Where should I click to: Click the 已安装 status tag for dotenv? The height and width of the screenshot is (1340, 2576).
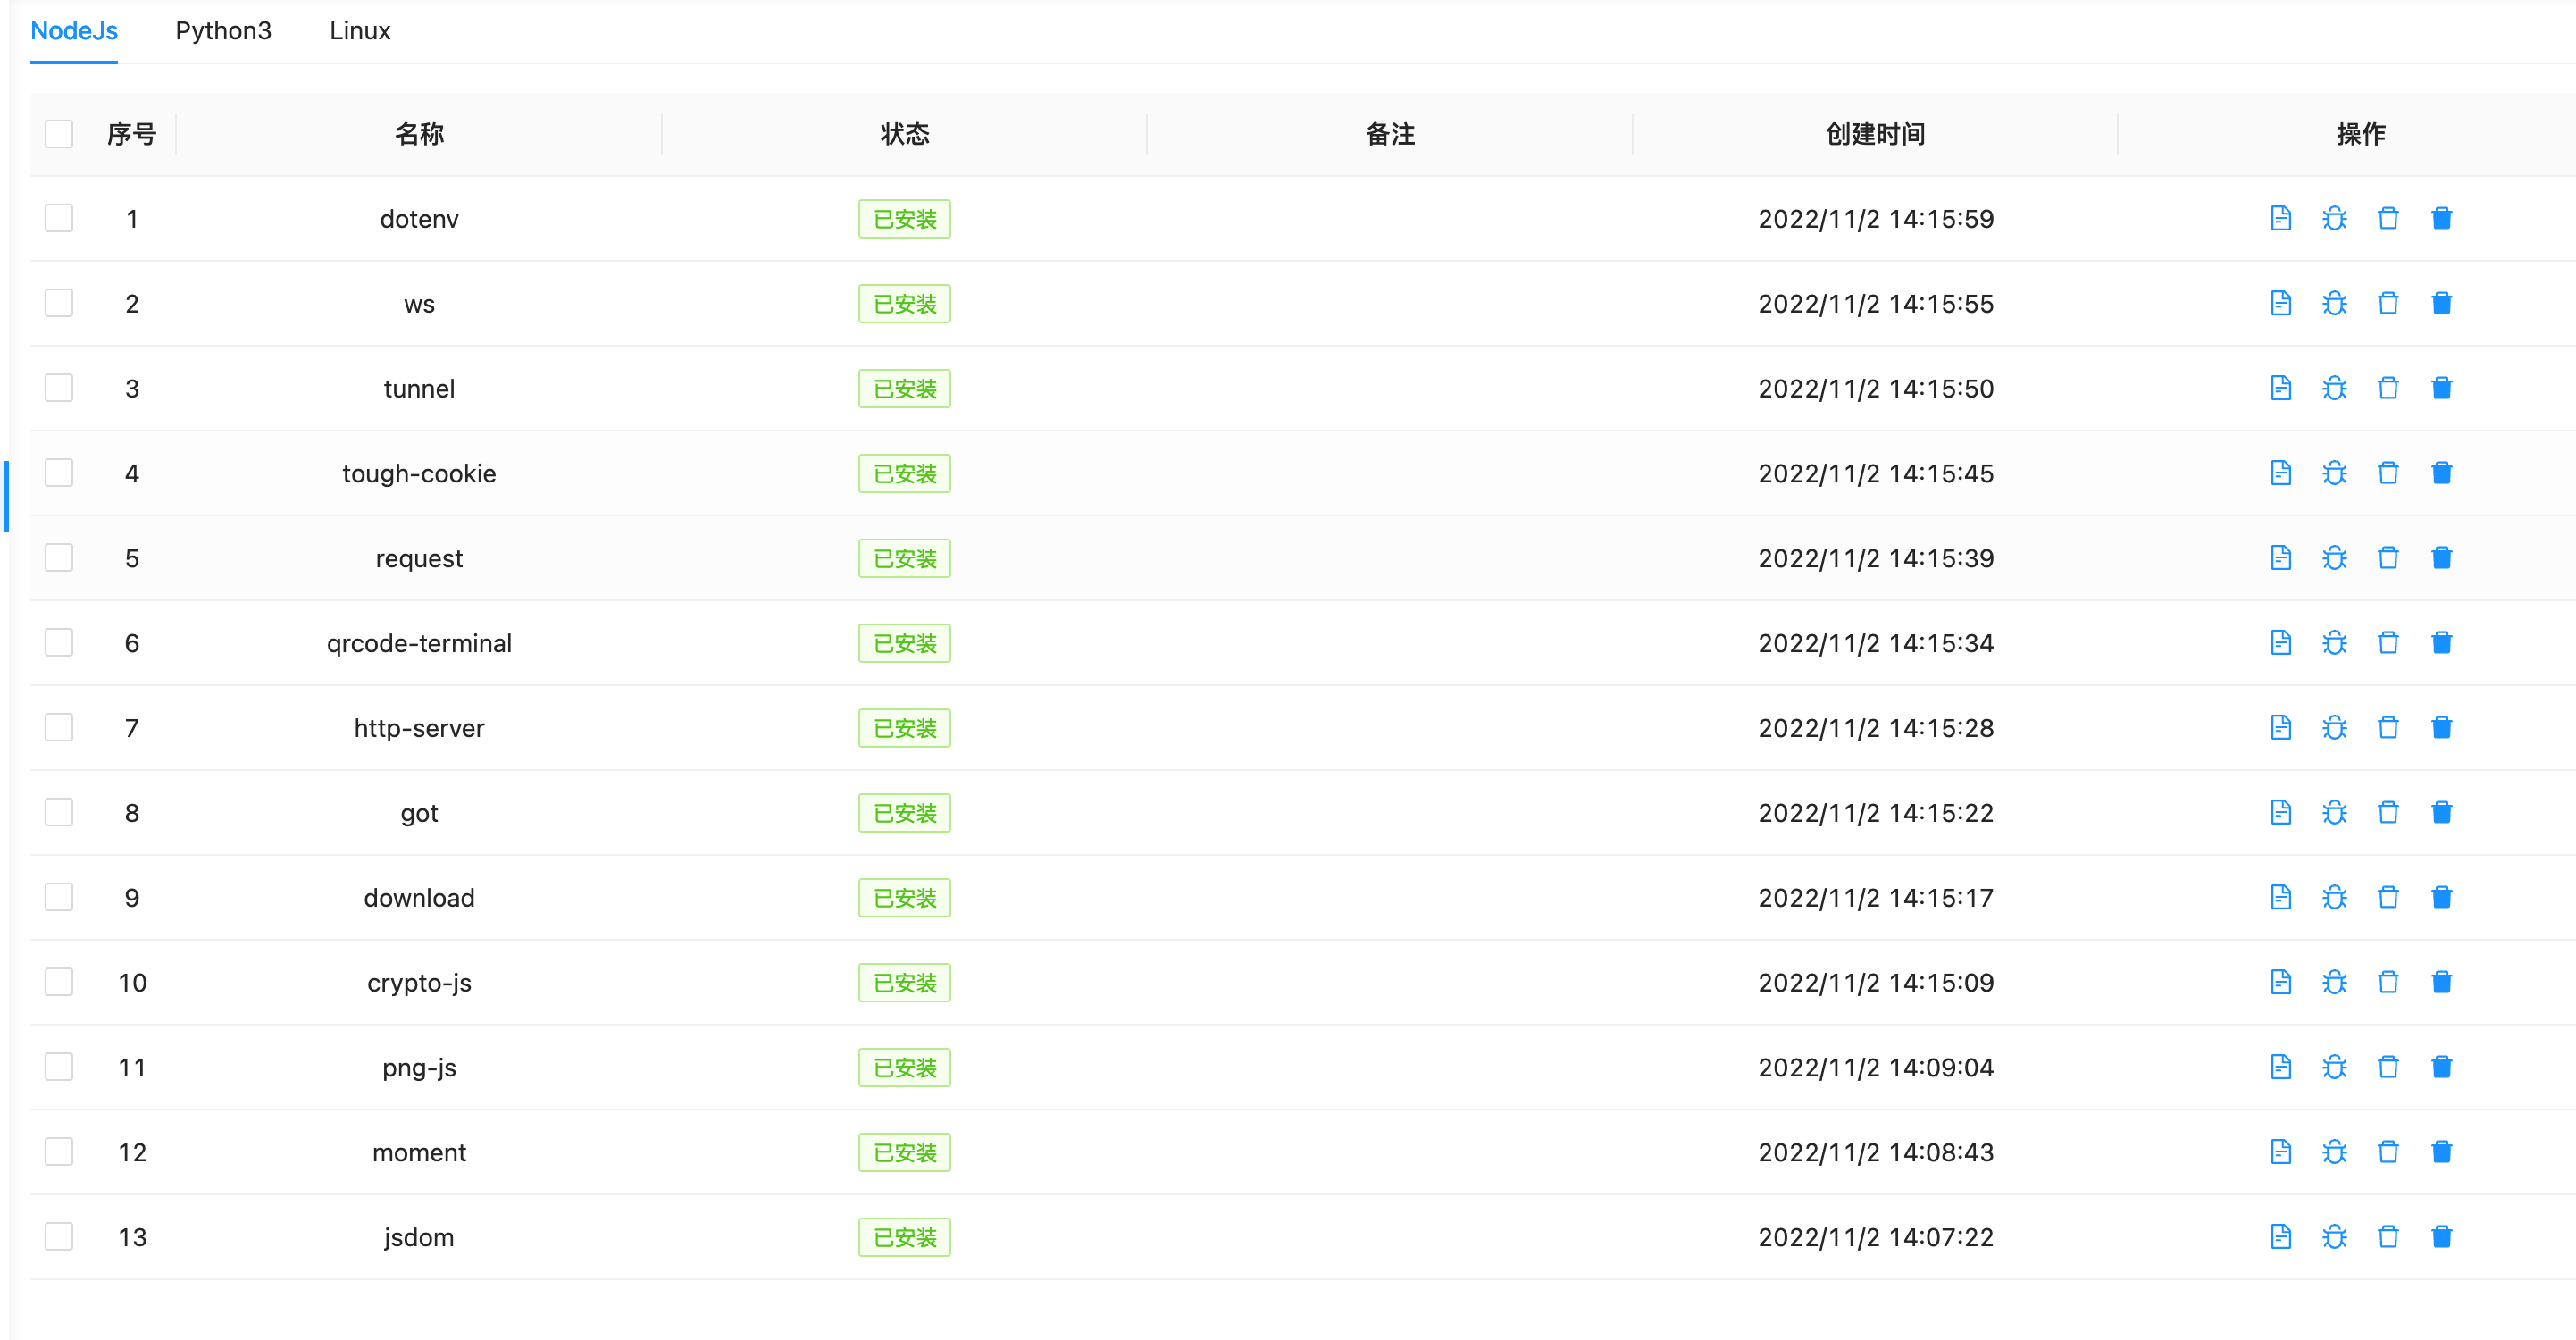point(904,219)
